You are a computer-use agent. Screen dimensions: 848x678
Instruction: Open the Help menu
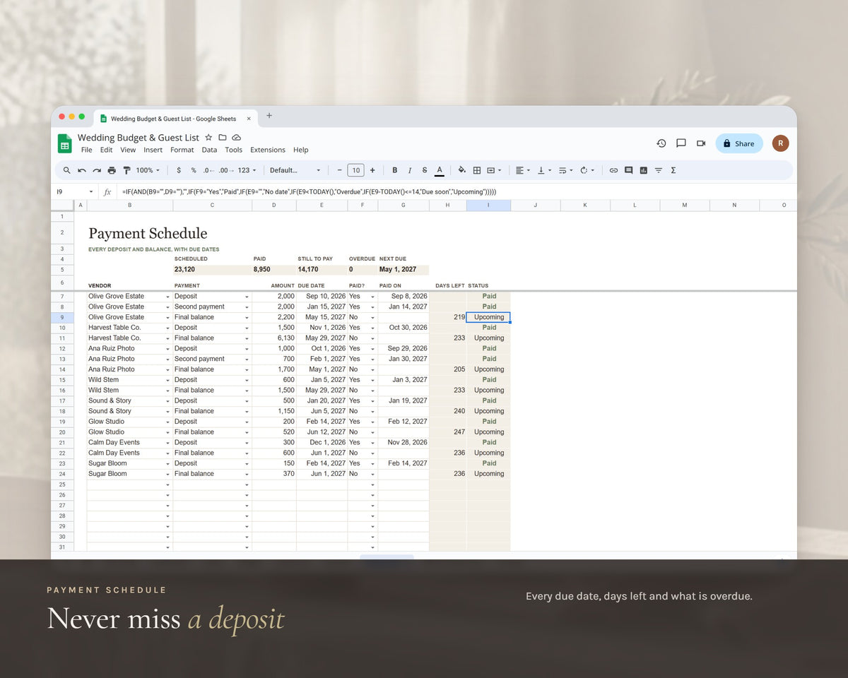tap(300, 150)
